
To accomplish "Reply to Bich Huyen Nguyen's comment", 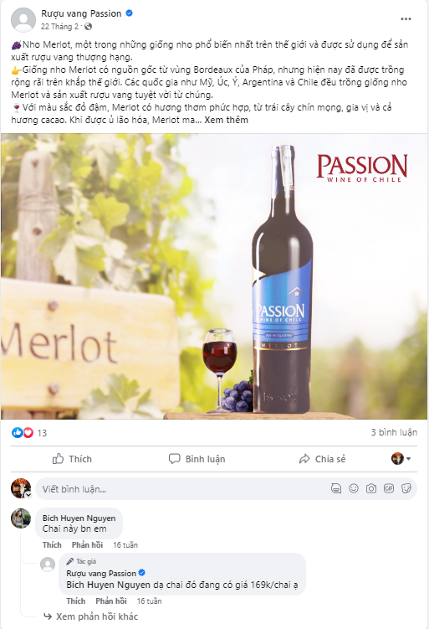I will tap(87, 544).
